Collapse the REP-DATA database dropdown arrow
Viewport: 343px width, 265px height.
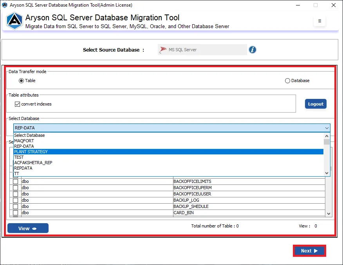pyautogui.click(x=327, y=128)
